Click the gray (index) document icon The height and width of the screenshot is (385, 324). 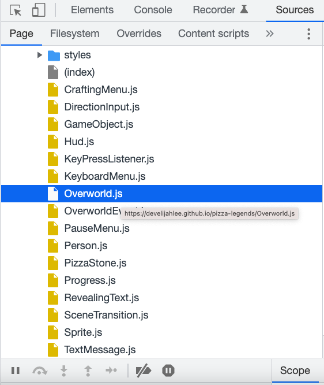(x=53, y=72)
